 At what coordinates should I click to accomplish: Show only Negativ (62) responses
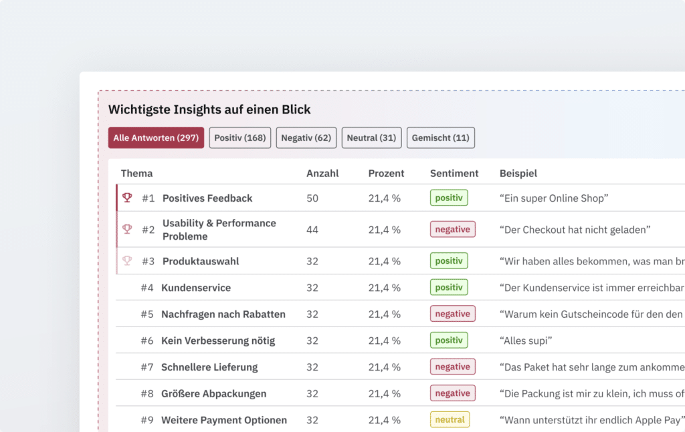[x=306, y=138]
